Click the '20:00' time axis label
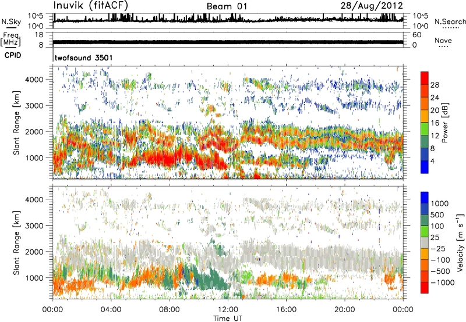The height and width of the screenshot is (322, 466). click(x=344, y=310)
